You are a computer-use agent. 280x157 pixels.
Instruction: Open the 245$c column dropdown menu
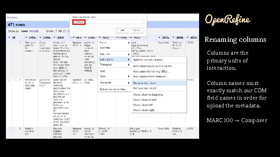85,38
